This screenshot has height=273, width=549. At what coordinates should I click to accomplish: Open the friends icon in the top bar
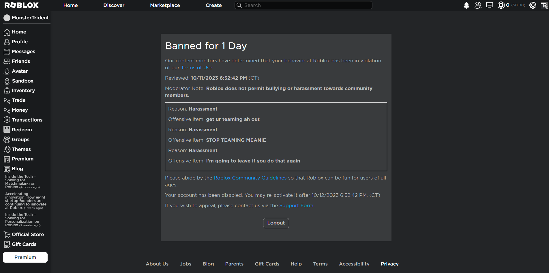pyautogui.click(x=478, y=5)
